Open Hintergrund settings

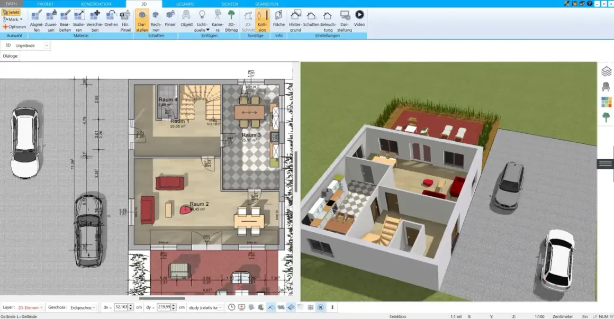click(x=295, y=21)
